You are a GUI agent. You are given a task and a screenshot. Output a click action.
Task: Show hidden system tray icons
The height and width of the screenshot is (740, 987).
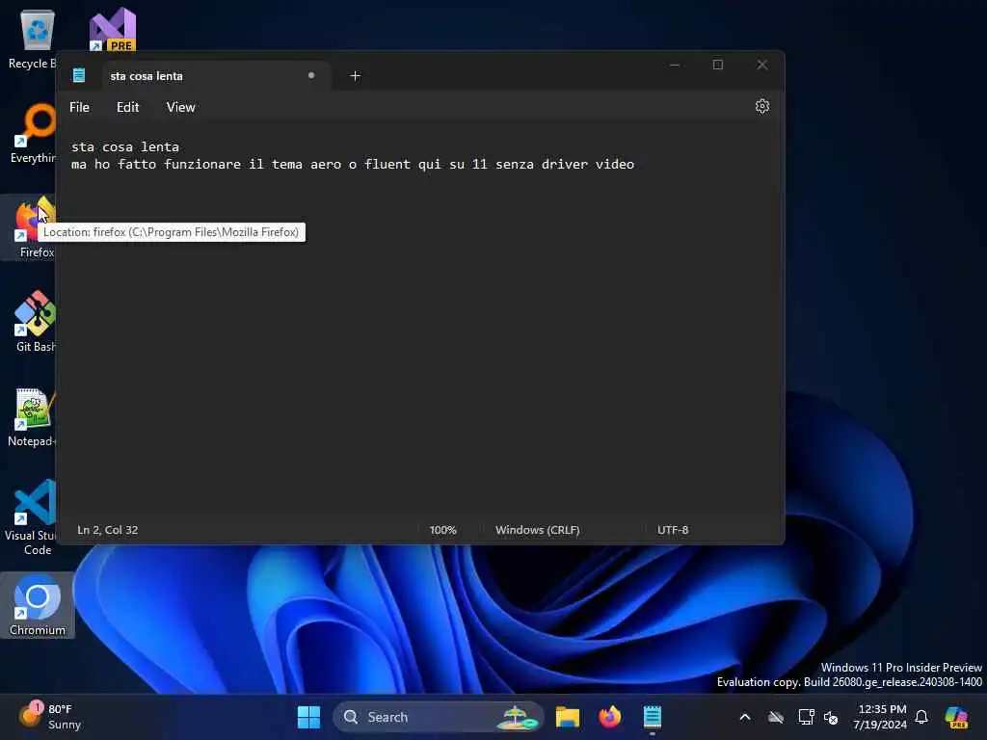745,717
